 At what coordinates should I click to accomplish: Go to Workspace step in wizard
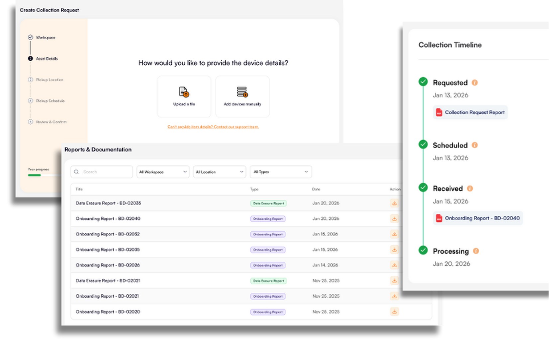(42, 37)
